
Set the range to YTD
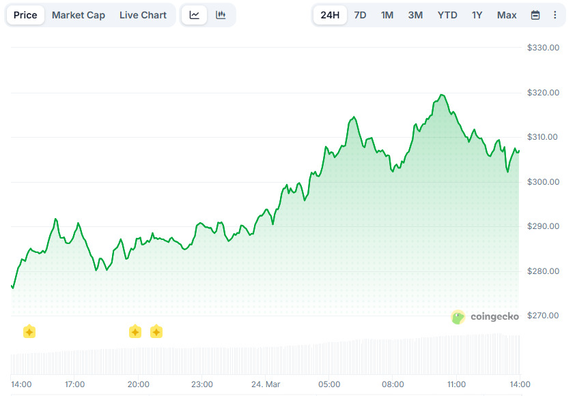point(447,15)
